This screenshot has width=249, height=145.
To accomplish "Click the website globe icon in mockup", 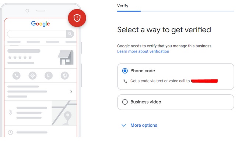I will pos(64,76).
